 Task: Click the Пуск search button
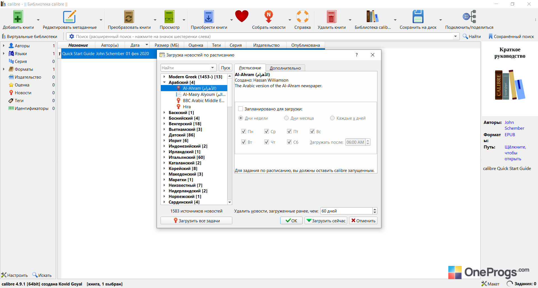click(226, 68)
